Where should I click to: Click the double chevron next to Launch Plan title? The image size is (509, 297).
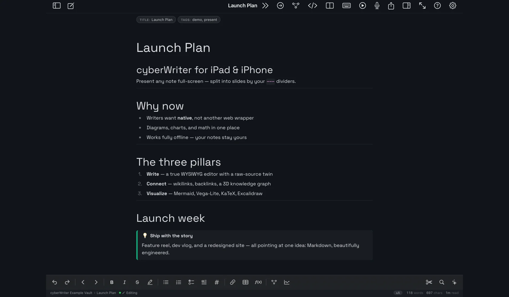pos(265,6)
